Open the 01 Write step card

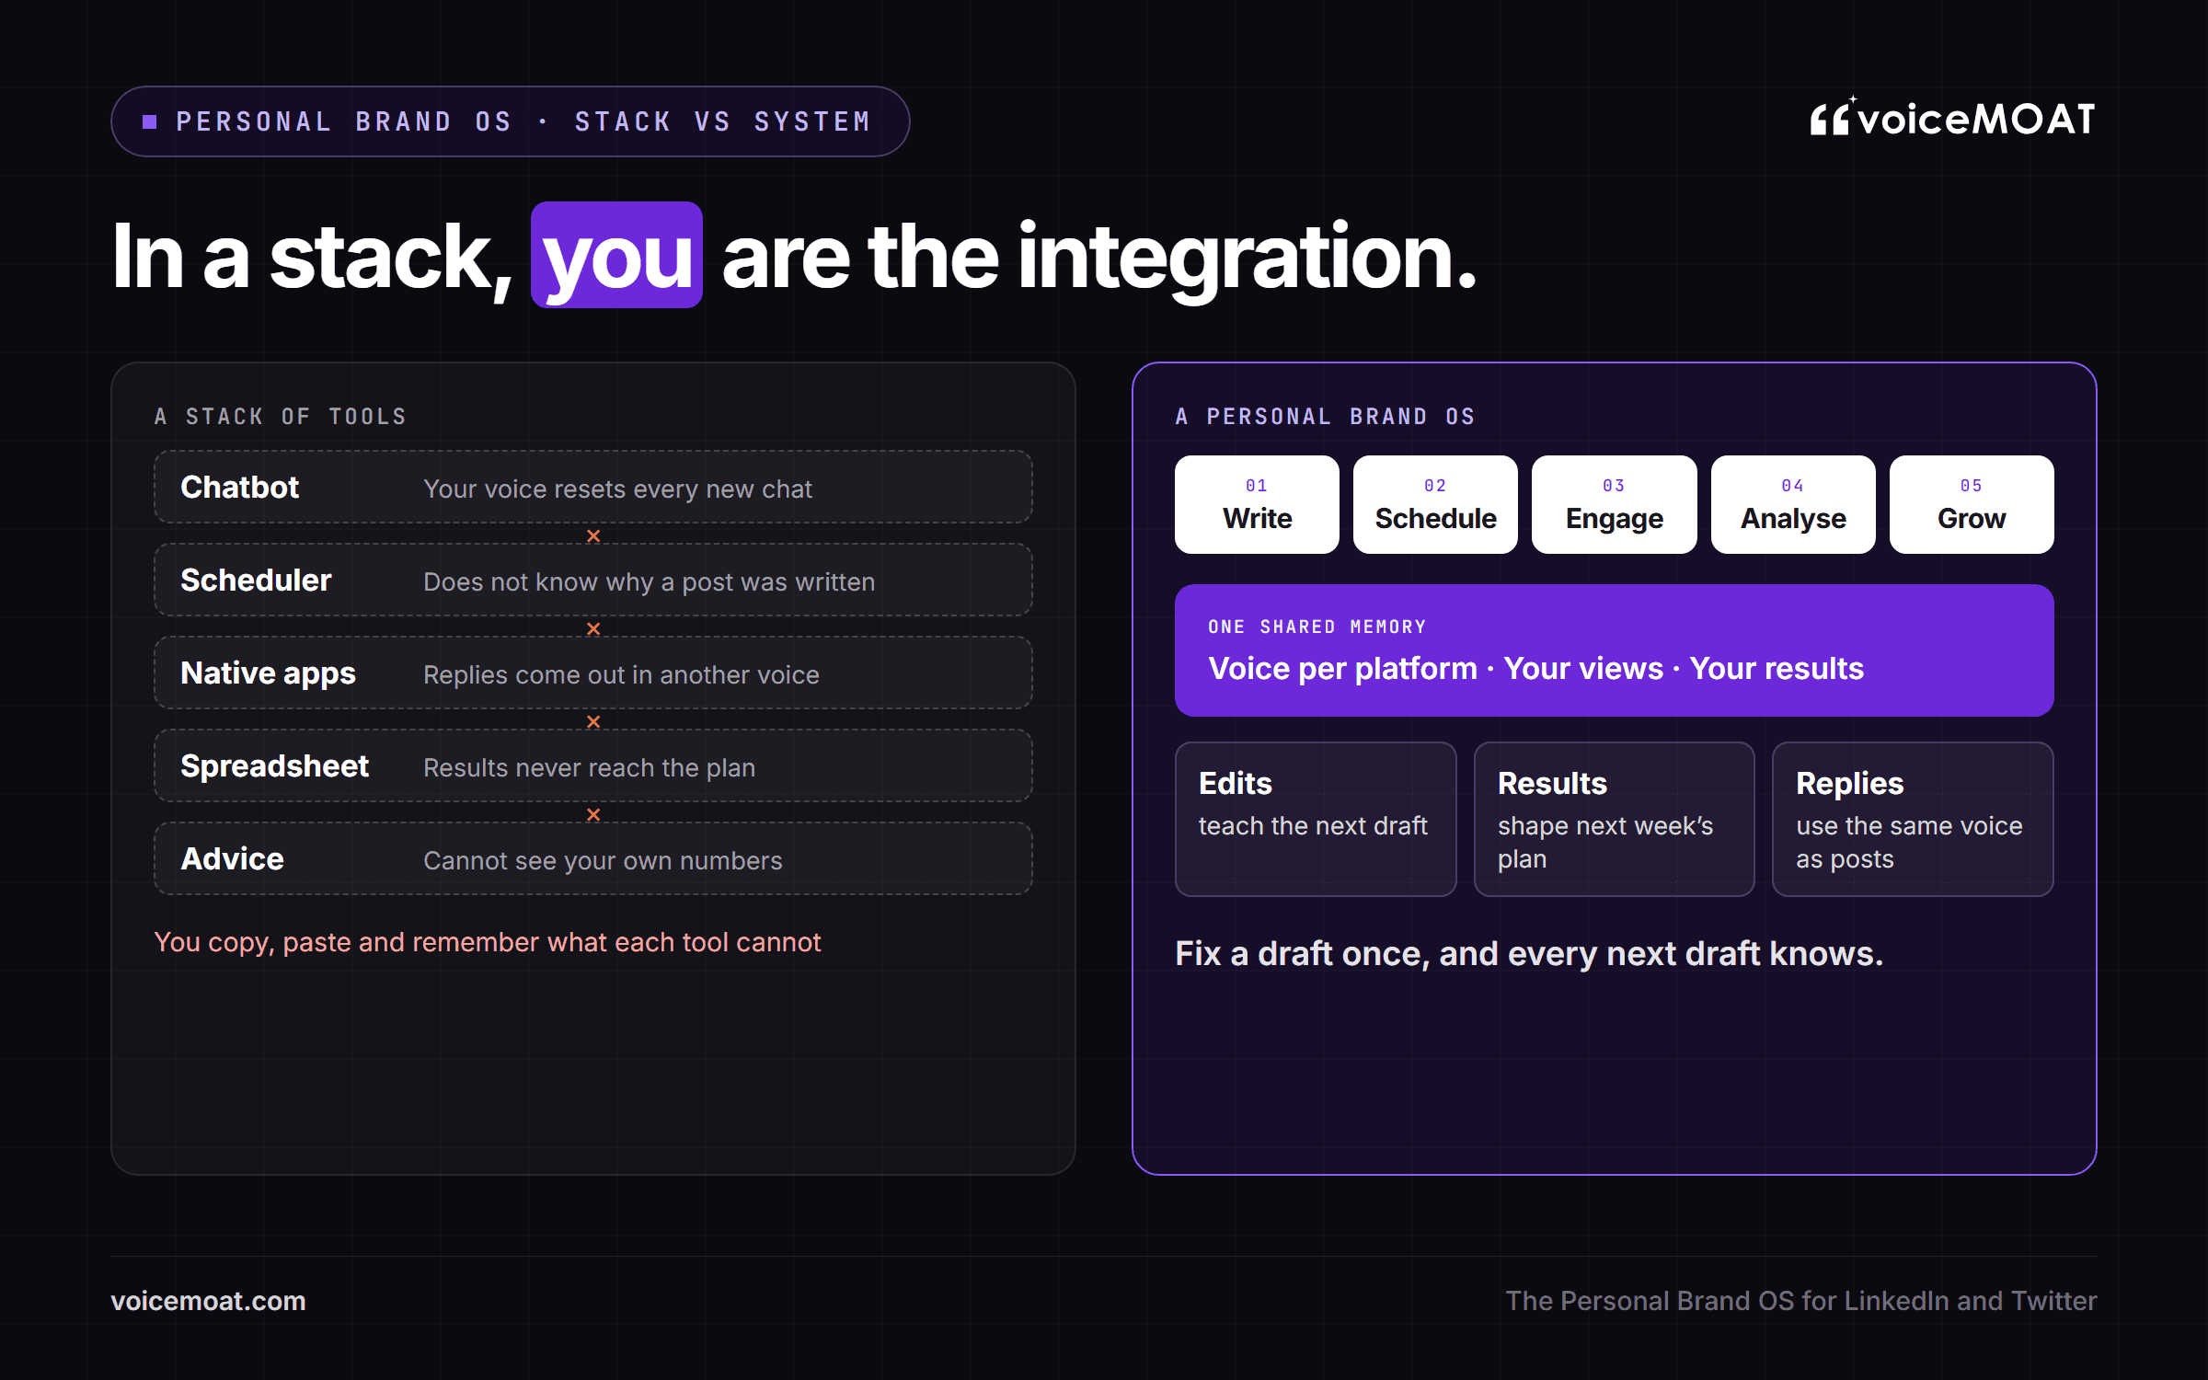pos(1257,504)
